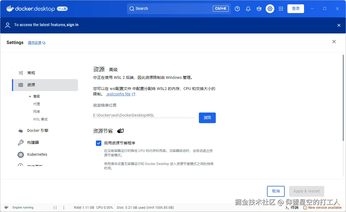Click the Apply & restart button
Screen dimensions: 346x212
306,191
